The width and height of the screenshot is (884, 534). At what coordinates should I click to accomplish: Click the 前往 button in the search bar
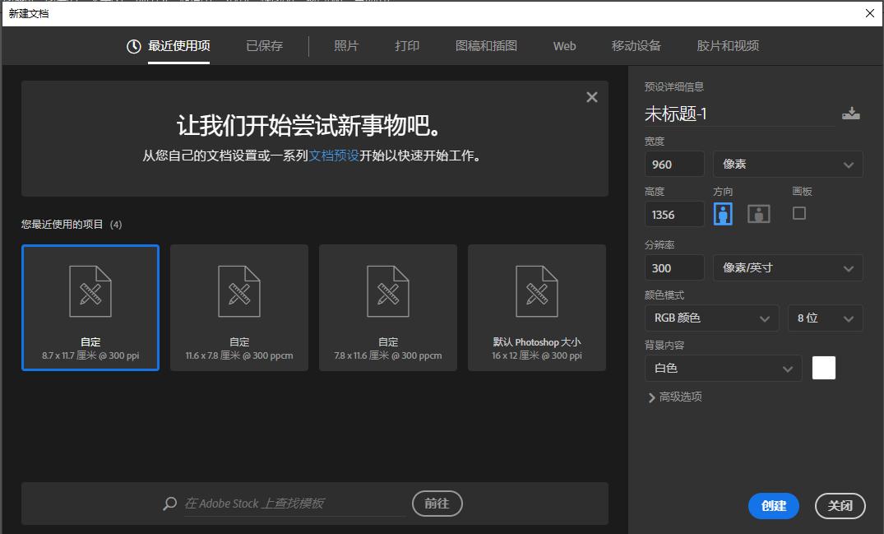437,503
